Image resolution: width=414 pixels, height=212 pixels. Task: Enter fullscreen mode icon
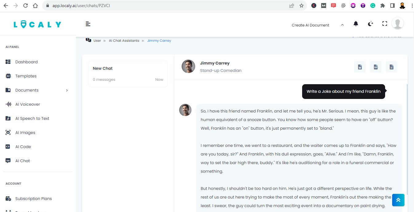(x=384, y=24)
